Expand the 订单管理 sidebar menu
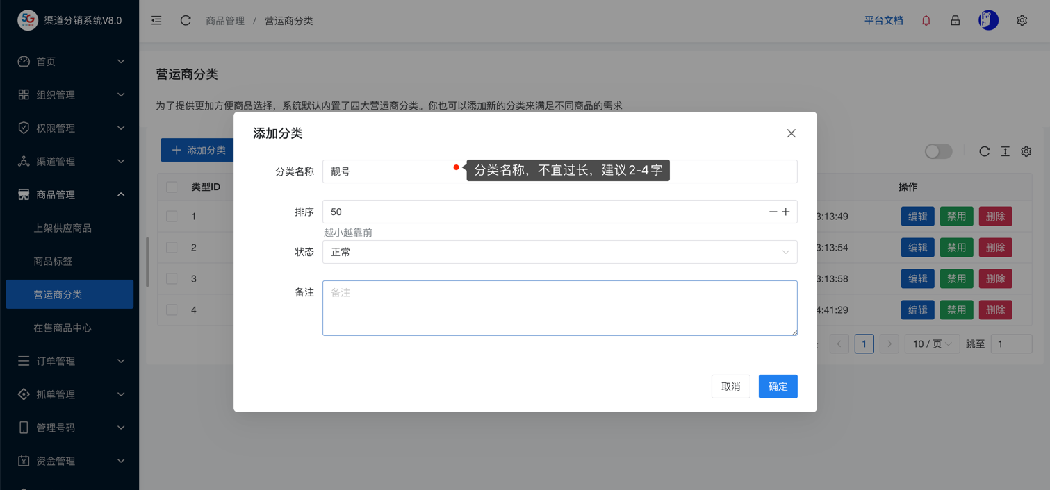The width and height of the screenshot is (1050, 490). coord(69,361)
